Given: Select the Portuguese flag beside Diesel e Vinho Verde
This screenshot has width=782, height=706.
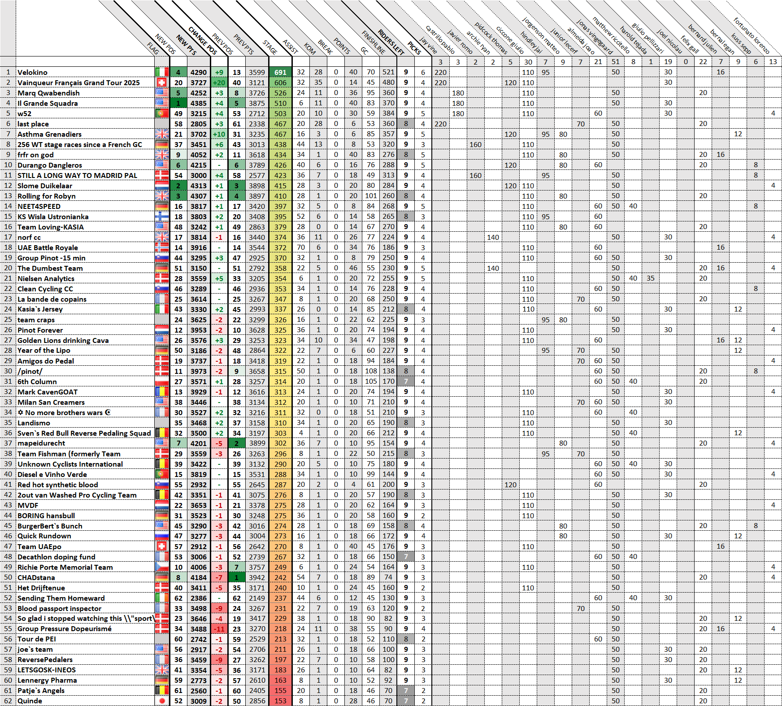Looking at the screenshot, I should coord(162,474).
